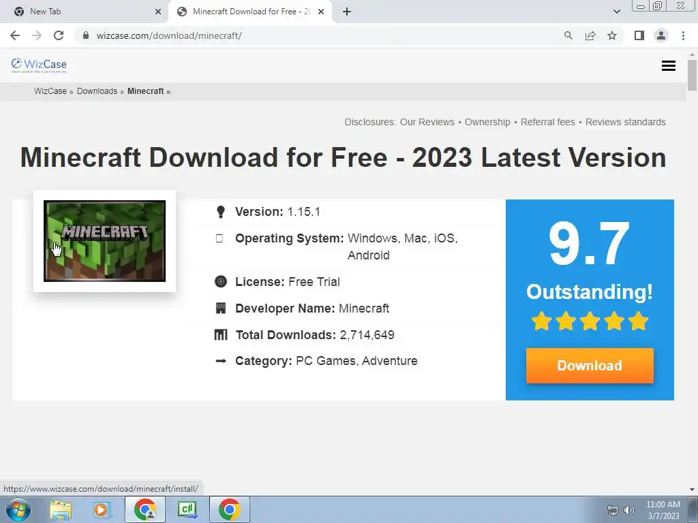Open the WizCase hamburger menu
The image size is (698, 523).
tap(668, 66)
